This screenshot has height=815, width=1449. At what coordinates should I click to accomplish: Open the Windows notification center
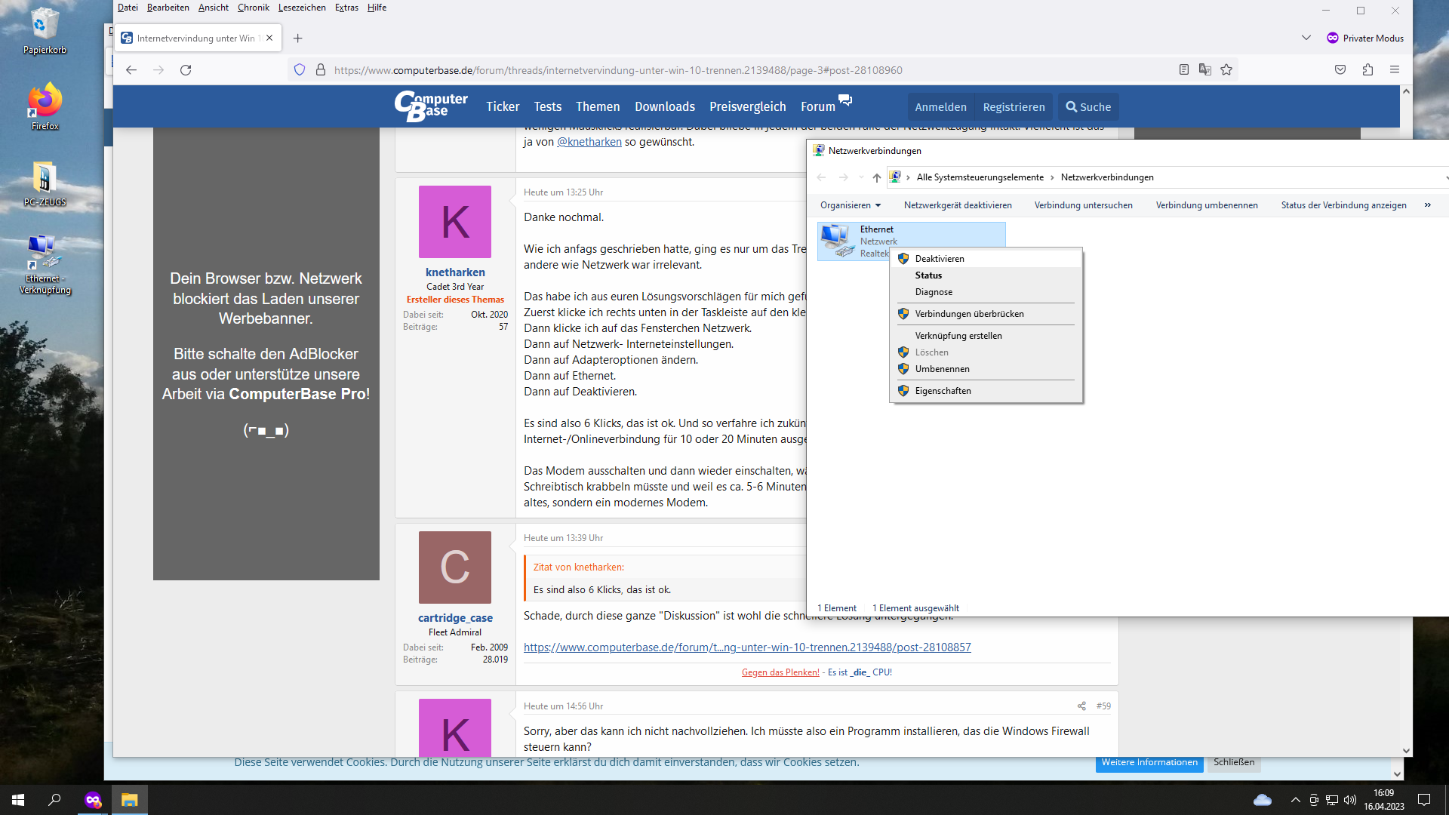(x=1424, y=800)
